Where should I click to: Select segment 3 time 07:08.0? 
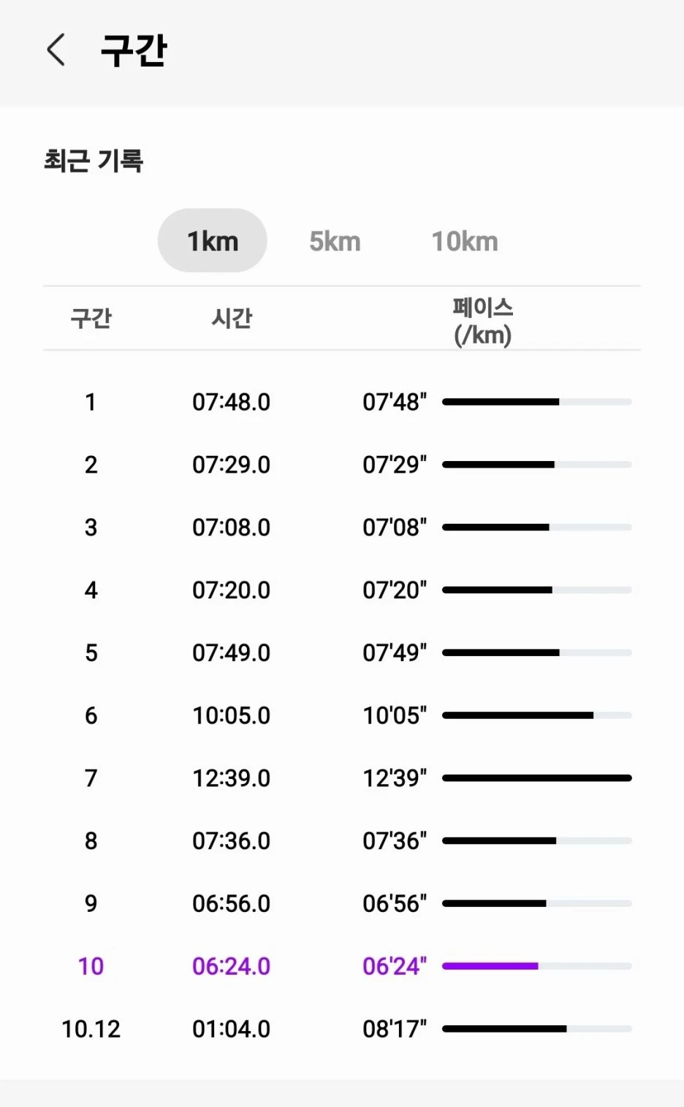pyautogui.click(x=232, y=528)
